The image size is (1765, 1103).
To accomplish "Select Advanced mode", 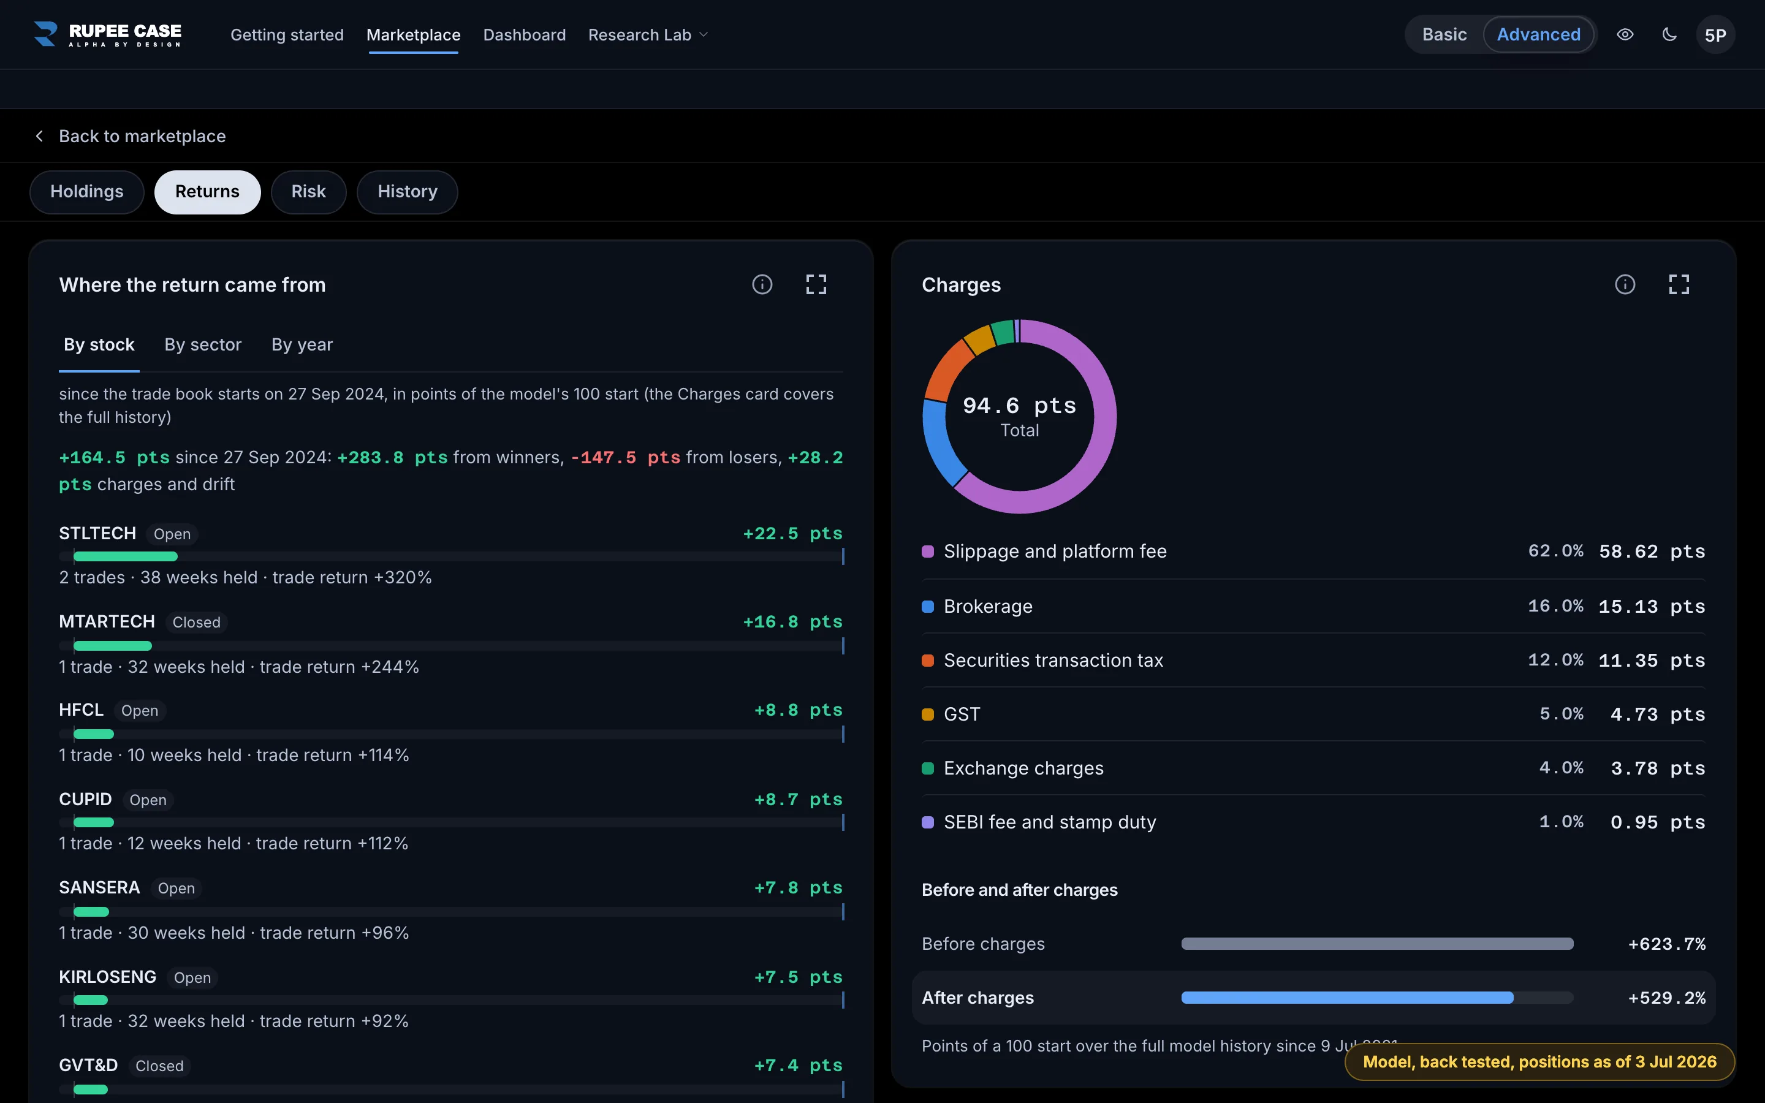I will (x=1538, y=34).
